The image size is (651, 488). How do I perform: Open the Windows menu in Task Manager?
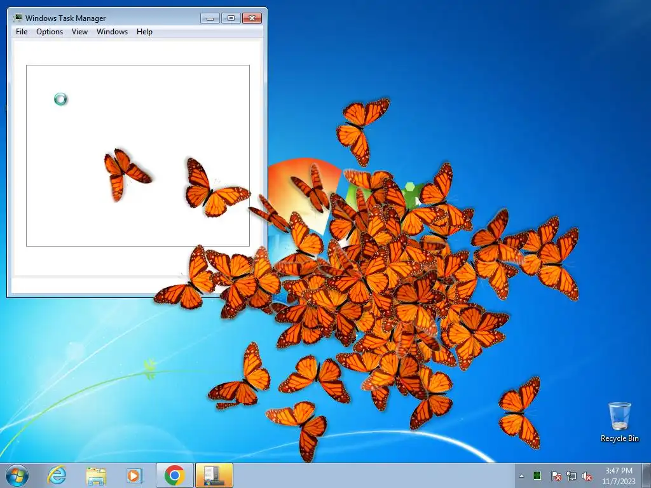tap(112, 32)
